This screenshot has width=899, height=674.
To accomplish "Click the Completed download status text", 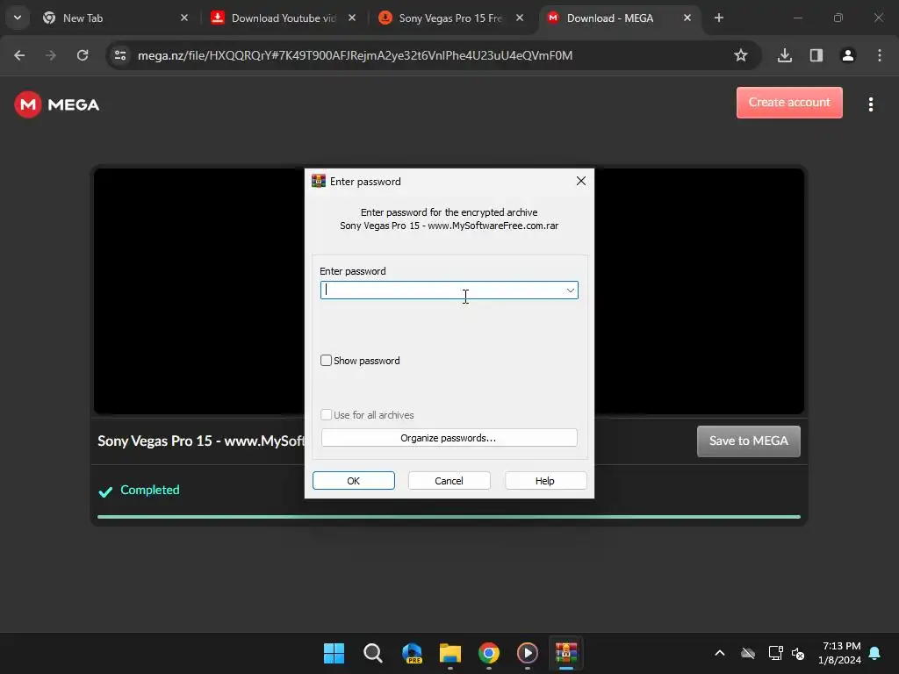I will (149, 490).
